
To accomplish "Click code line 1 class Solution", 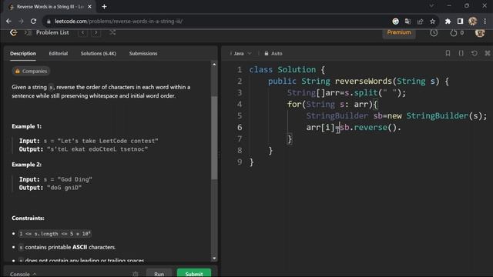I will 287,70.
